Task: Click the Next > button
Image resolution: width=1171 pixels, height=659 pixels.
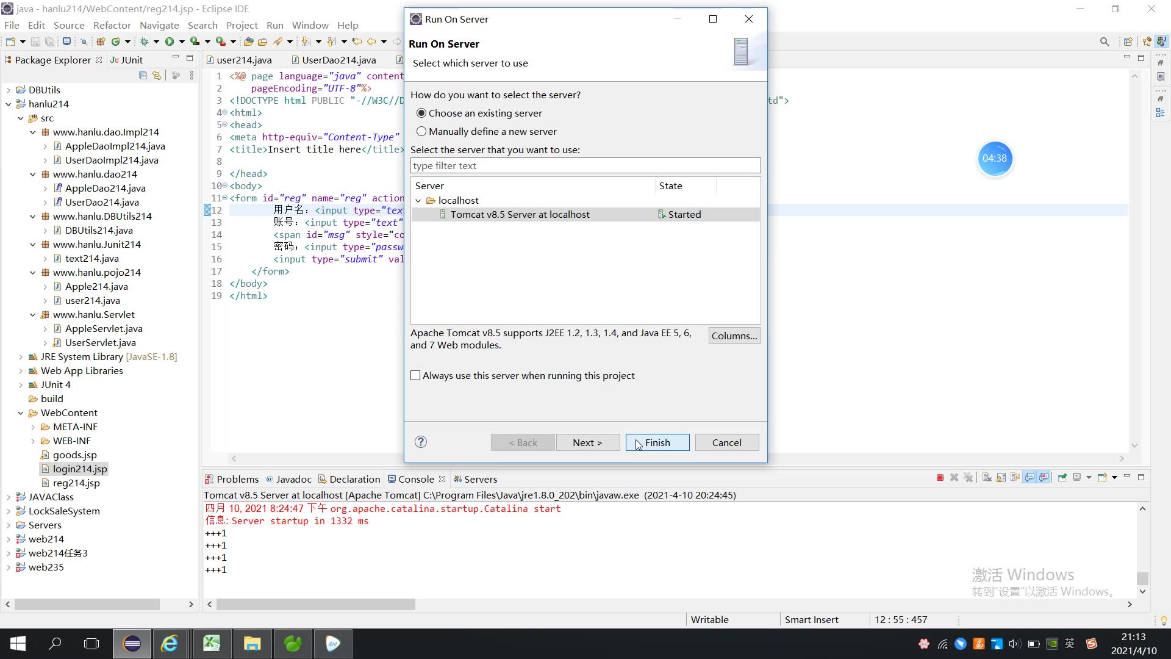Action: click(587, 442)
